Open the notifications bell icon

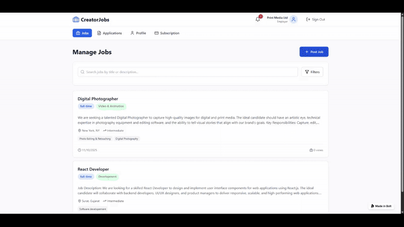(258, 19)
